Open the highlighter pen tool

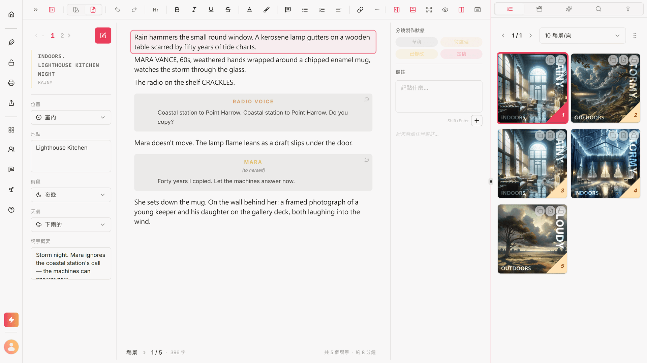coord(266,10)
